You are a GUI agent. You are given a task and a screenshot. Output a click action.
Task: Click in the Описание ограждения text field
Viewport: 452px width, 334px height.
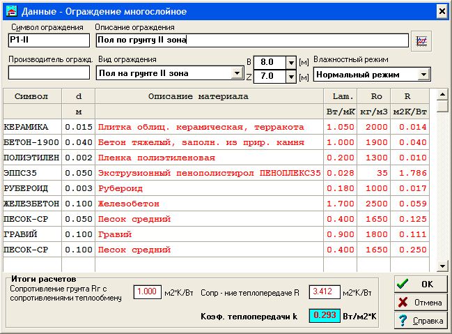pos(252,40)
